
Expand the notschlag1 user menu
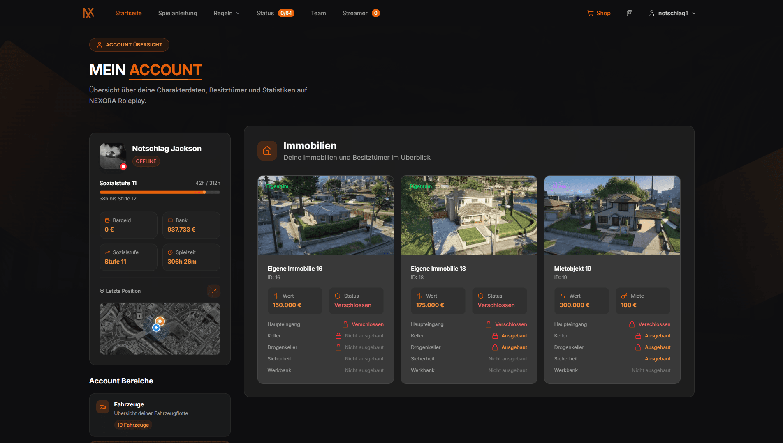tap(672, 13)
